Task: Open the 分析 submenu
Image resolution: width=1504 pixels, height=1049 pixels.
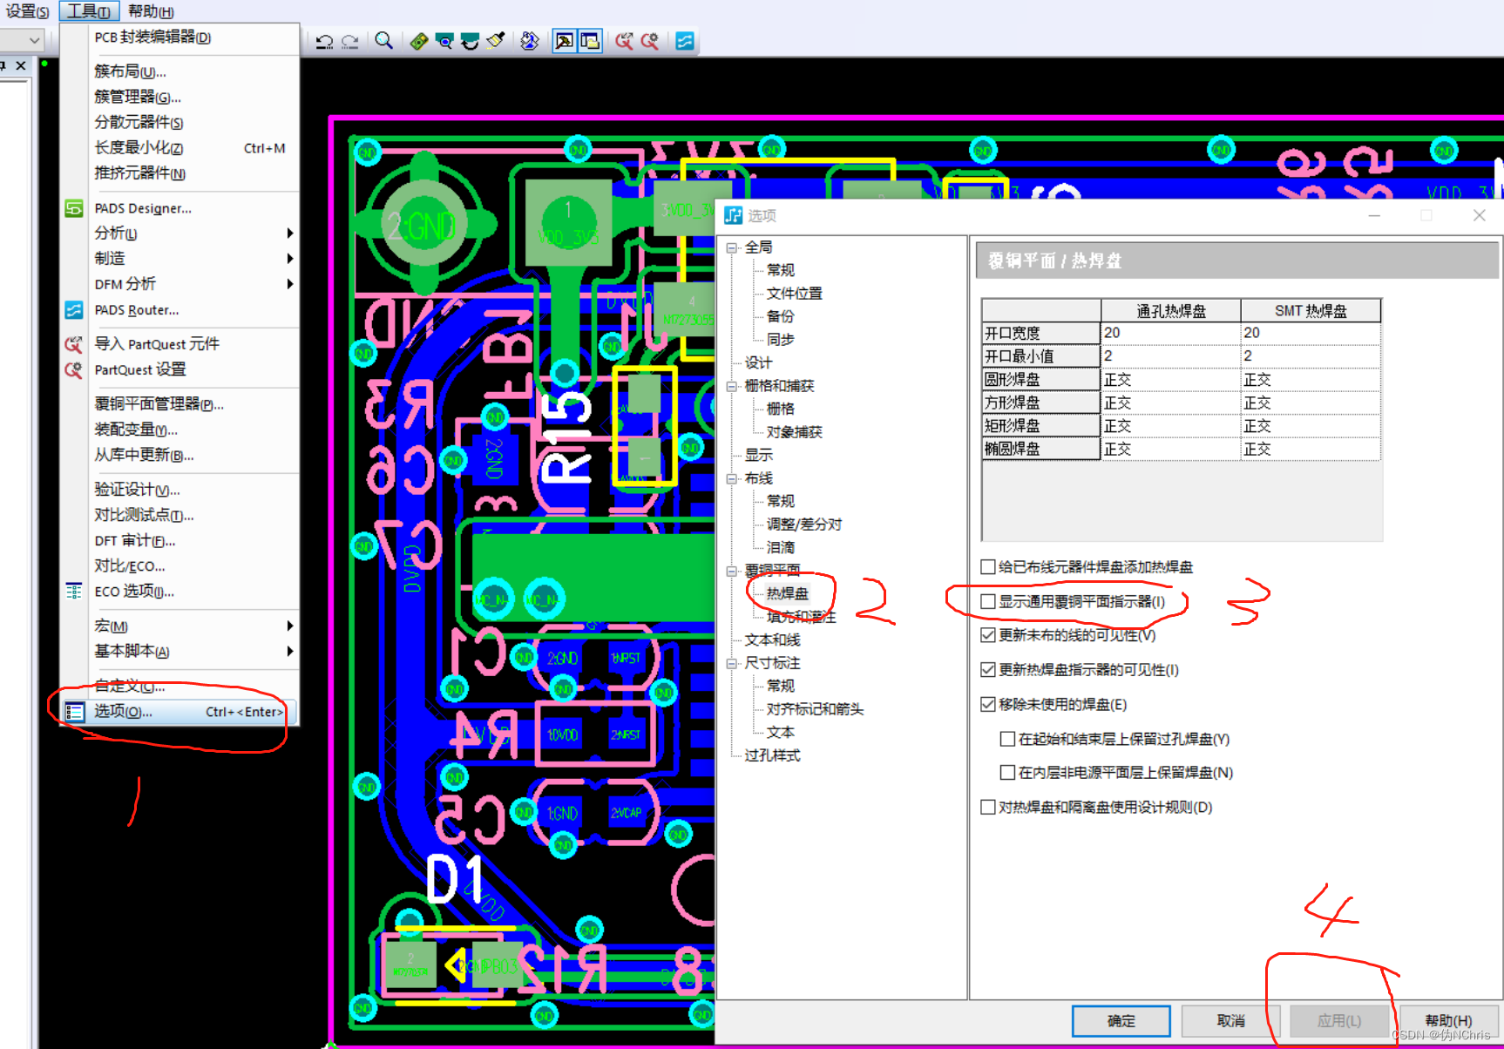Action: [x=180, y=233]
